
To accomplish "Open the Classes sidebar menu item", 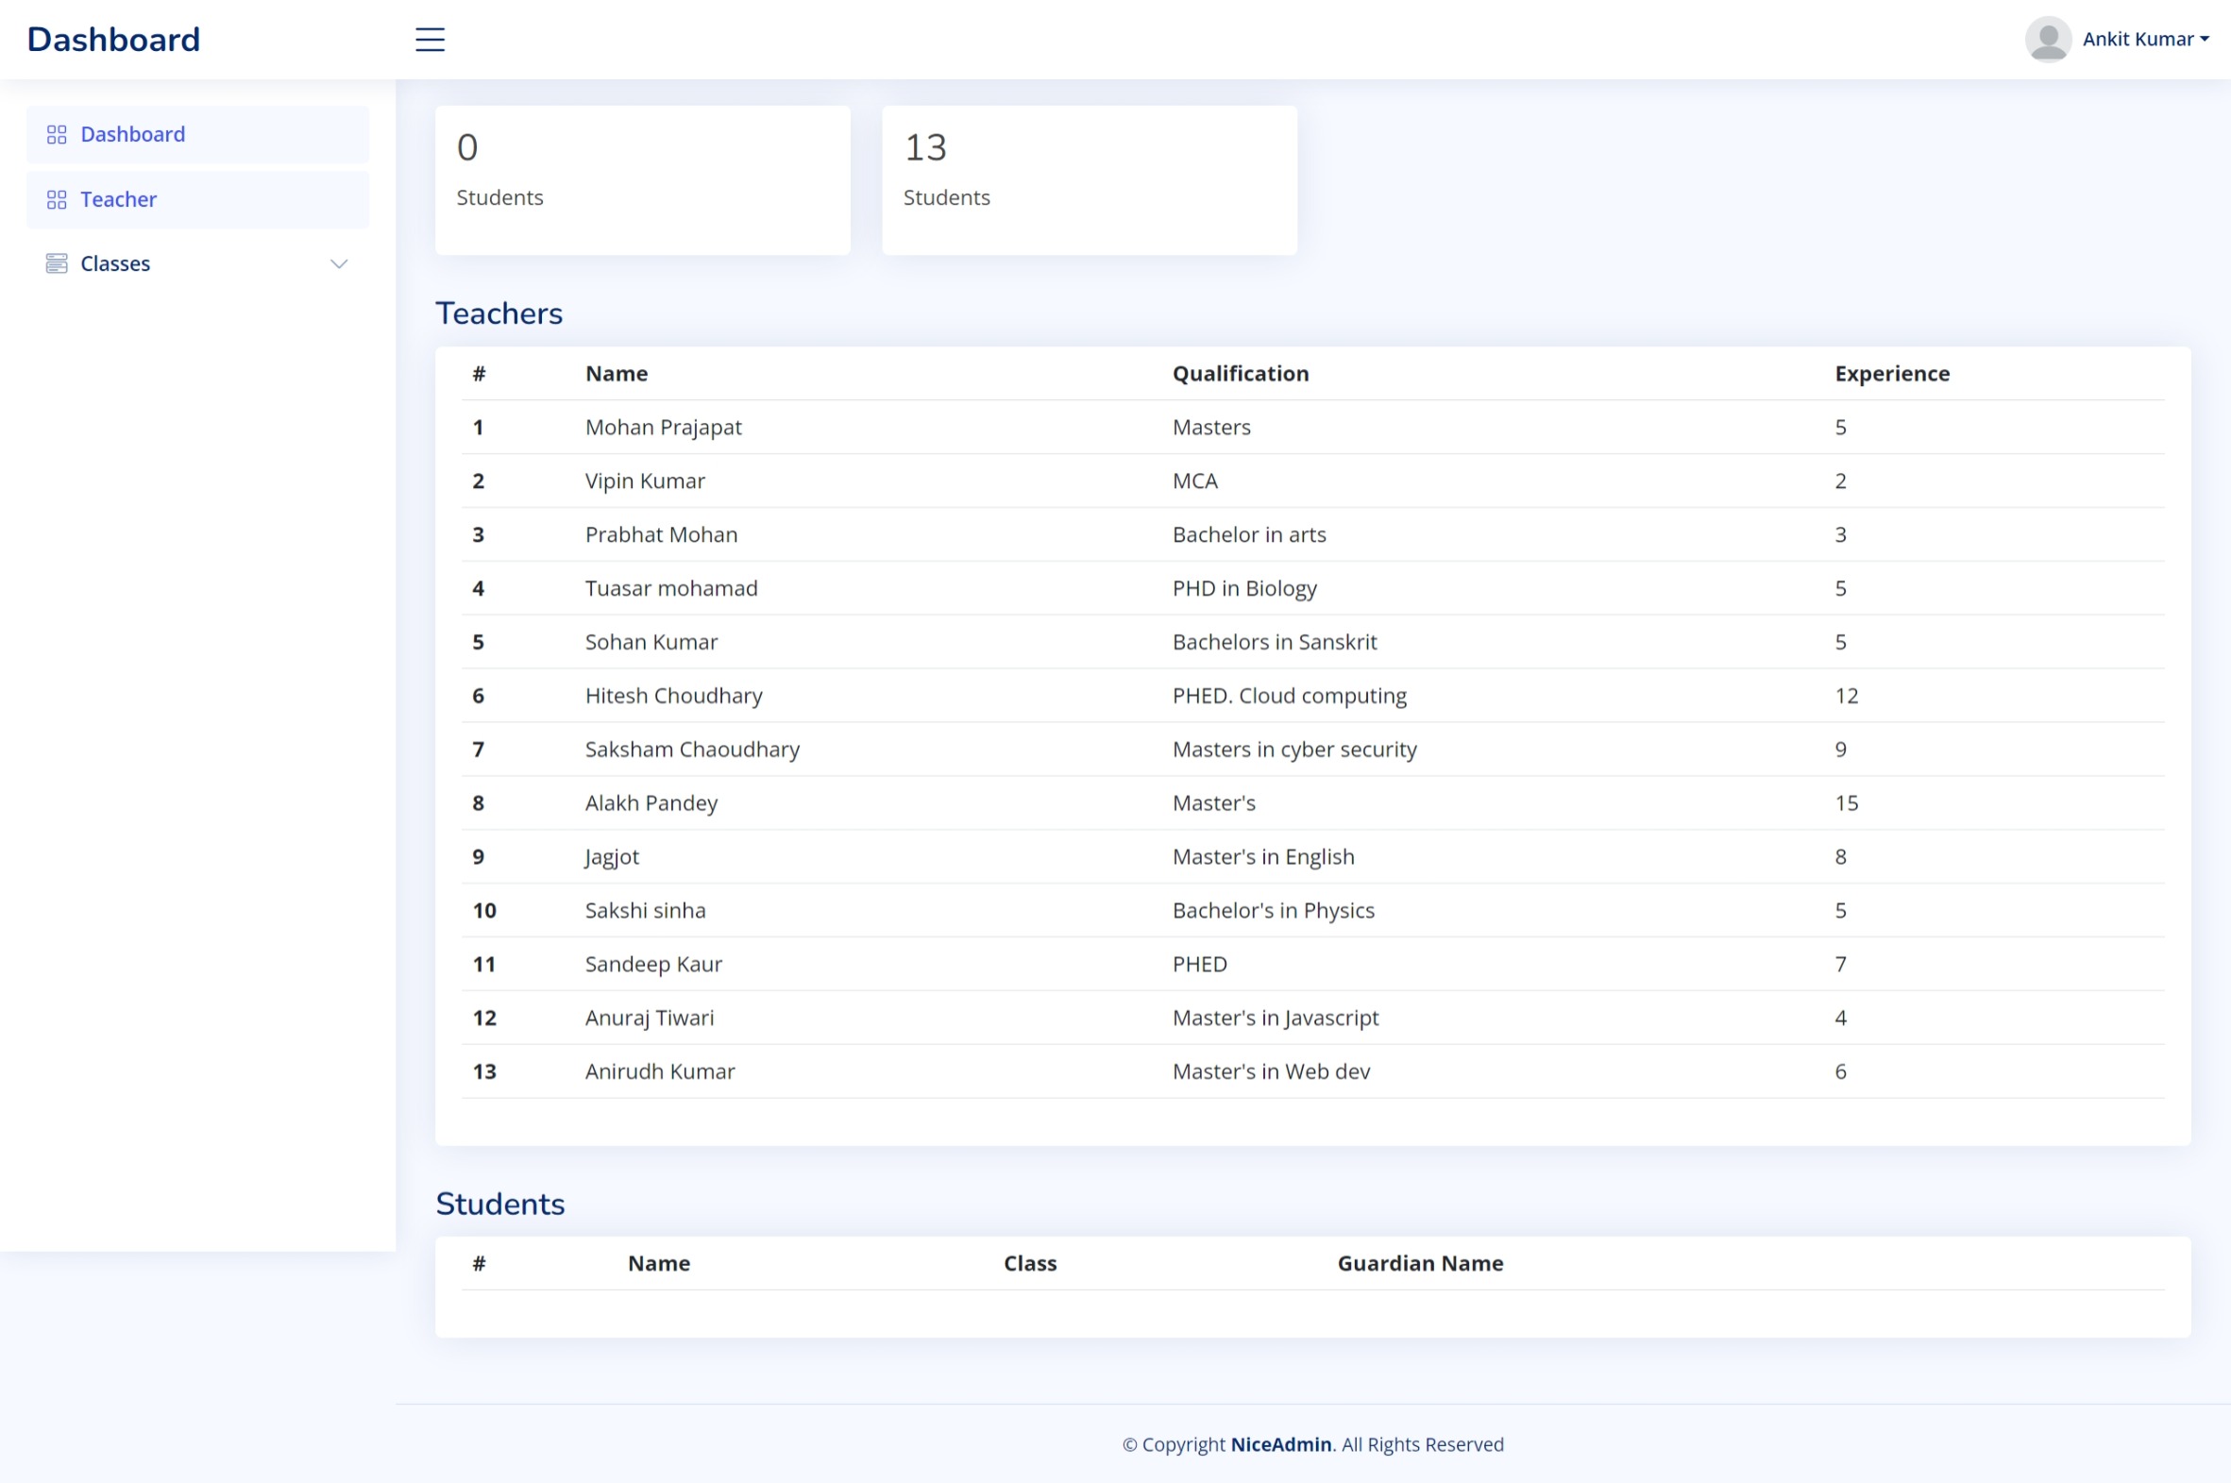I will [115, 264].
